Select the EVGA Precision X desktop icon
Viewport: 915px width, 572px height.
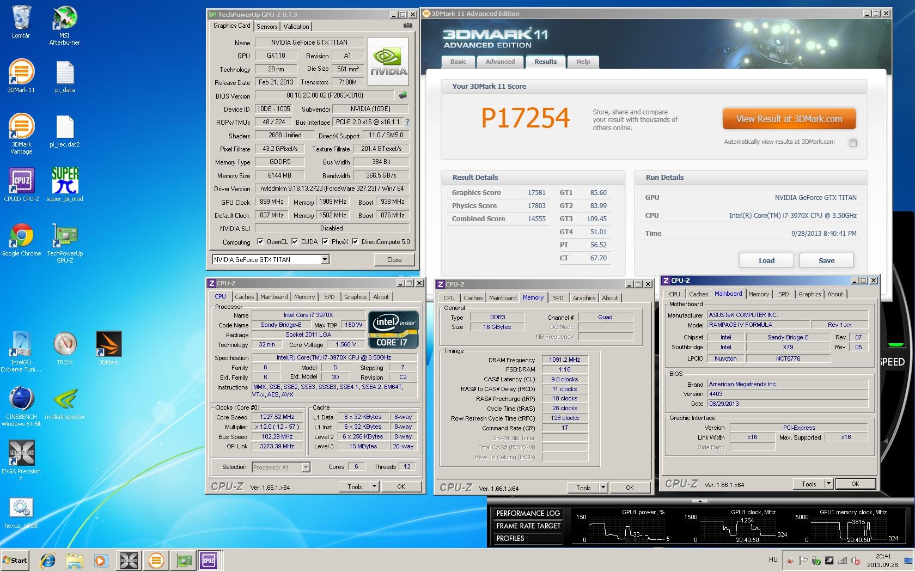pos(21,461)
